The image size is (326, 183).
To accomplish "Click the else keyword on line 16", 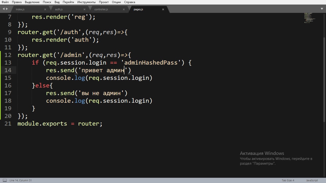I will click(42, 85).
